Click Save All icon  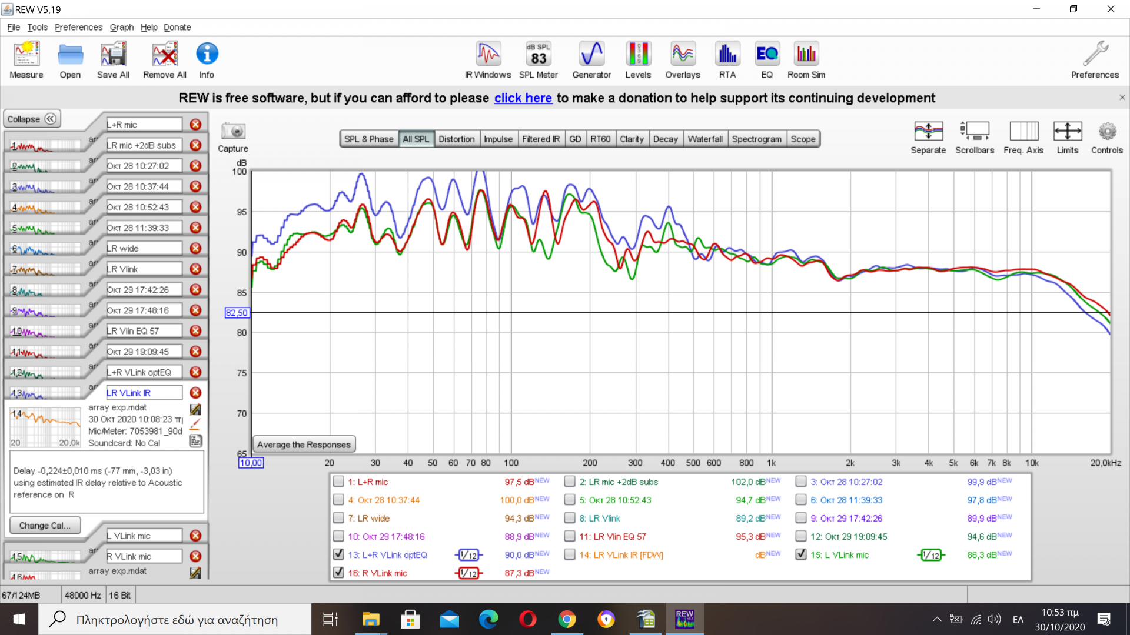(x=113, y=59)
